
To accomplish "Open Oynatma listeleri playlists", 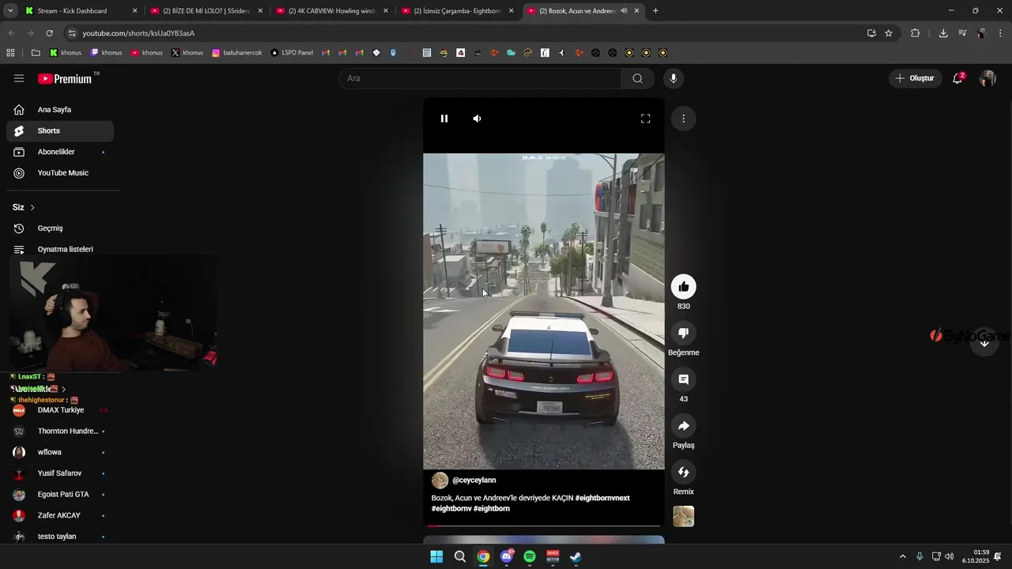I will pos(60,249).
